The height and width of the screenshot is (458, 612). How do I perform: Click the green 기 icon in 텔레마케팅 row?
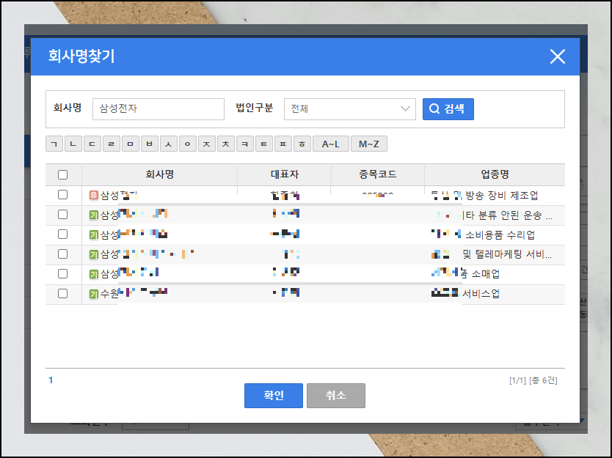(94, 254)
